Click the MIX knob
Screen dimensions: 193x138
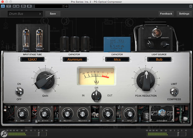click(108, 113)
